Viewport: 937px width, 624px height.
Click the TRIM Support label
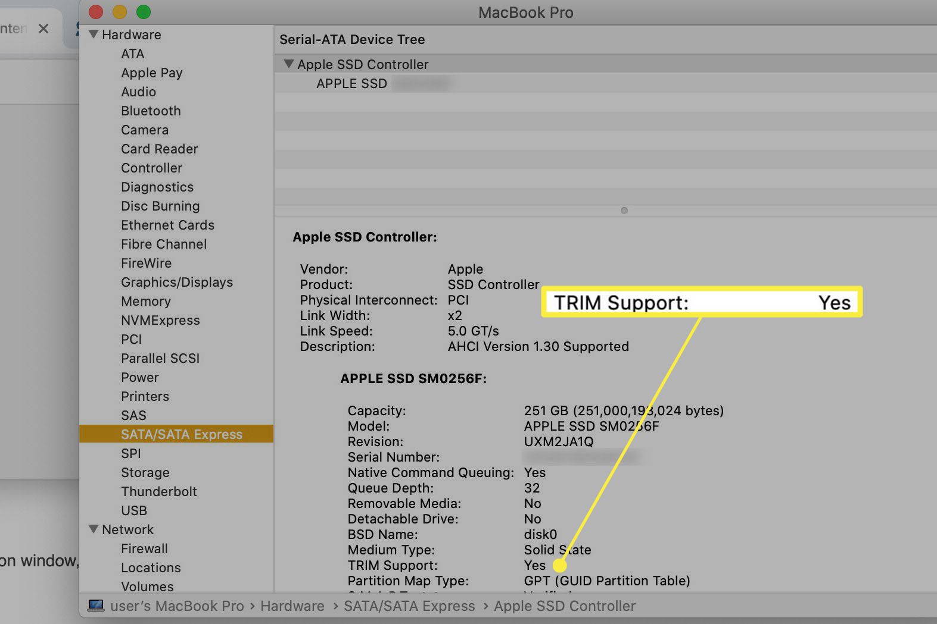coord(393,565)
